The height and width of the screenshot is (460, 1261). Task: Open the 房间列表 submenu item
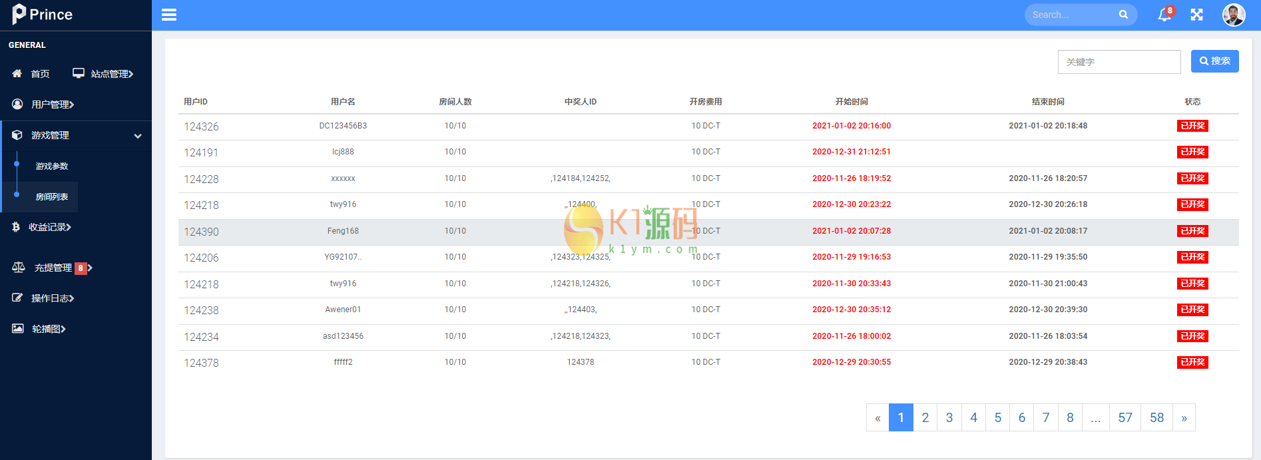[x=52, y=197]
